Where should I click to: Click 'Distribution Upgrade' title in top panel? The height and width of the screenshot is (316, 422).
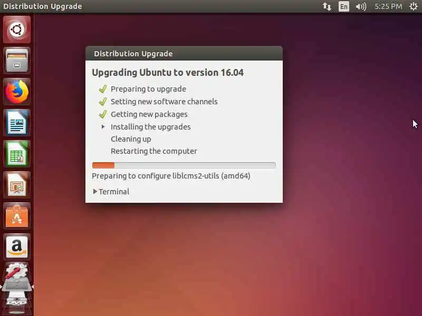tap(43, 6)
